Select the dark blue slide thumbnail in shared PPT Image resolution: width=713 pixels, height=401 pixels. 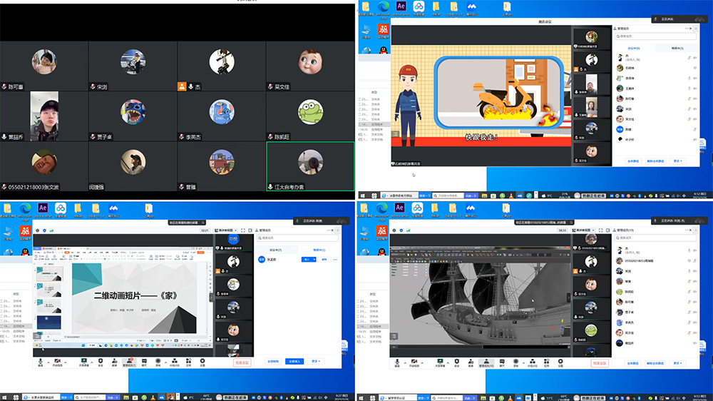pyautogui.click(x=49, y=323)
